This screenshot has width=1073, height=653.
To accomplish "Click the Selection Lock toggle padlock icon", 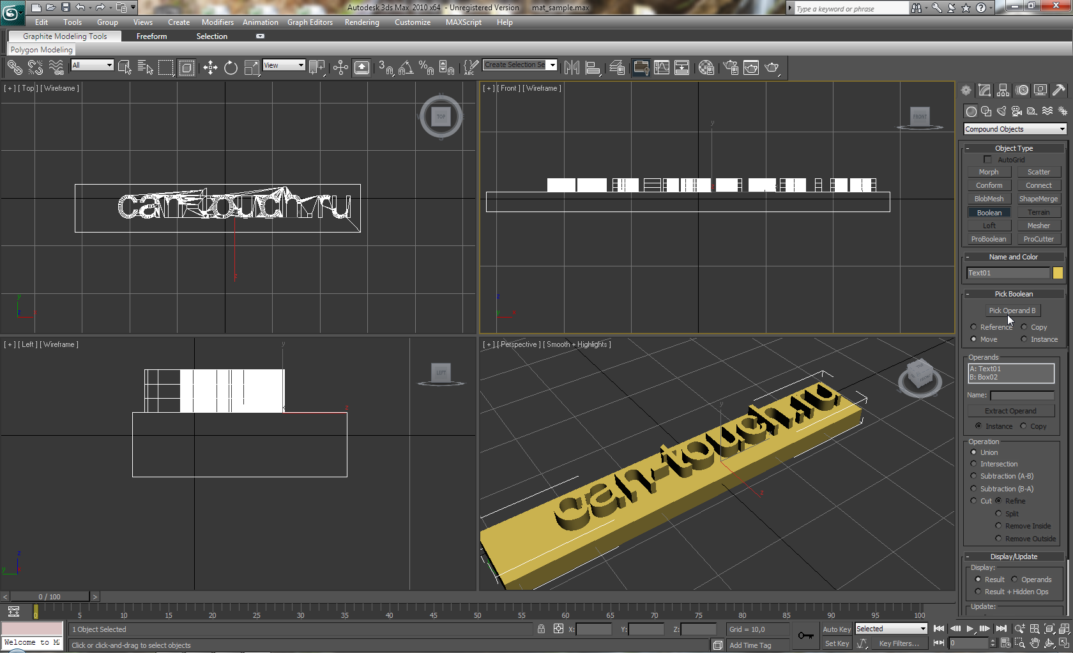I will coord(541,629).
